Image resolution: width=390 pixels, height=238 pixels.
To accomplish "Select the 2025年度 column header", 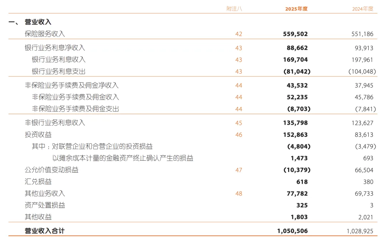I will tap(296, 9).
